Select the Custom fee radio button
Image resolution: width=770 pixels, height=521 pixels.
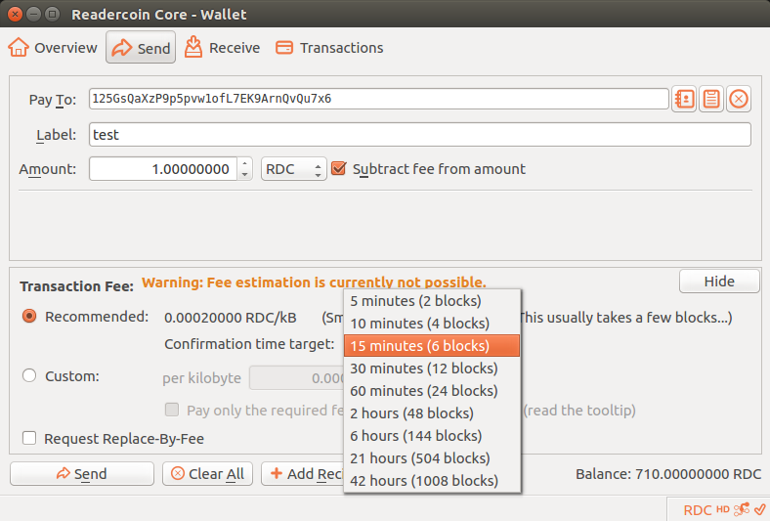click(x=29, y=375)
